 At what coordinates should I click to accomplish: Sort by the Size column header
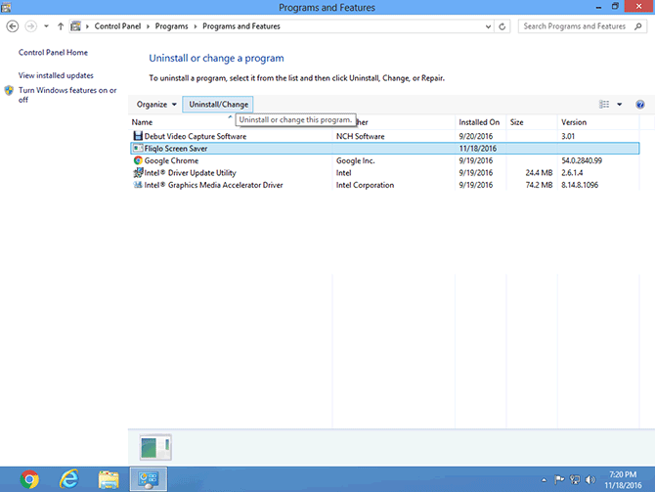[517, 122]
